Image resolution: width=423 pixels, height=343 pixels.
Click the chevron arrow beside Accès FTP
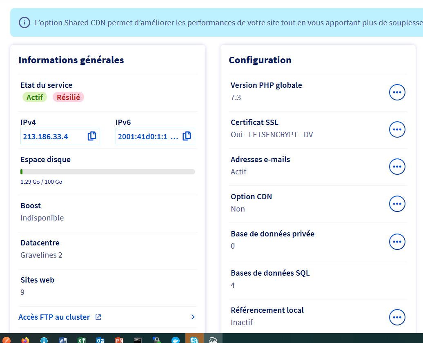[193, 317]
